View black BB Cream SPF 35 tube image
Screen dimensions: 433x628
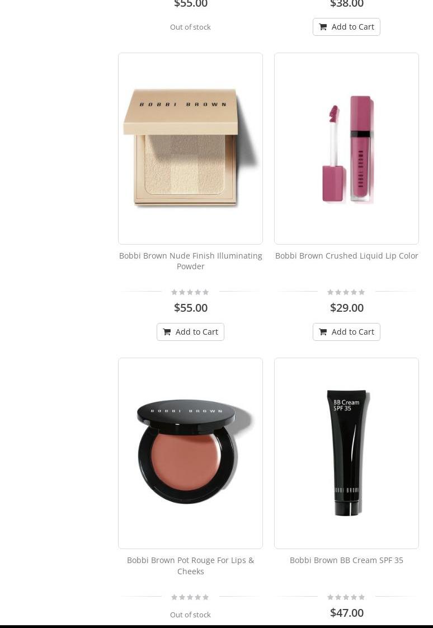pyautogui.click(x=346, y=453)
